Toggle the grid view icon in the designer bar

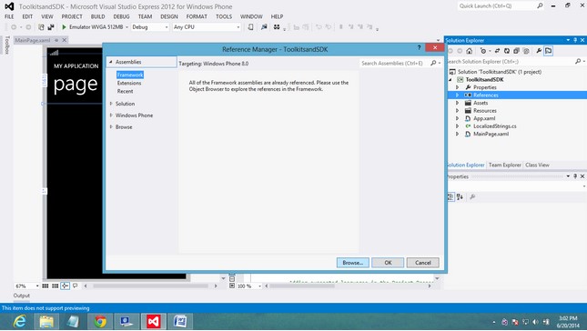tap(46, 286)
